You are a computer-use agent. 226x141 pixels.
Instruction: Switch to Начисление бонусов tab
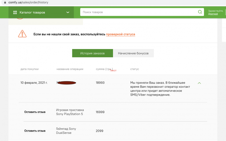(x=133, y=53)
